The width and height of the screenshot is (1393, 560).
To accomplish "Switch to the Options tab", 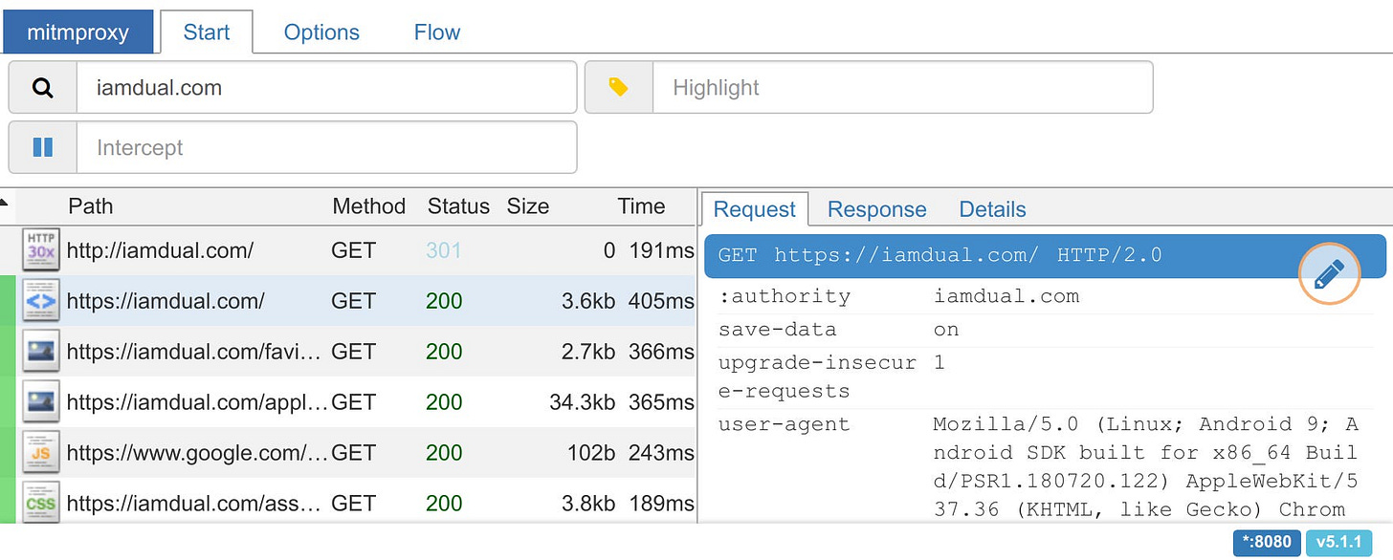I will point(321,32).
